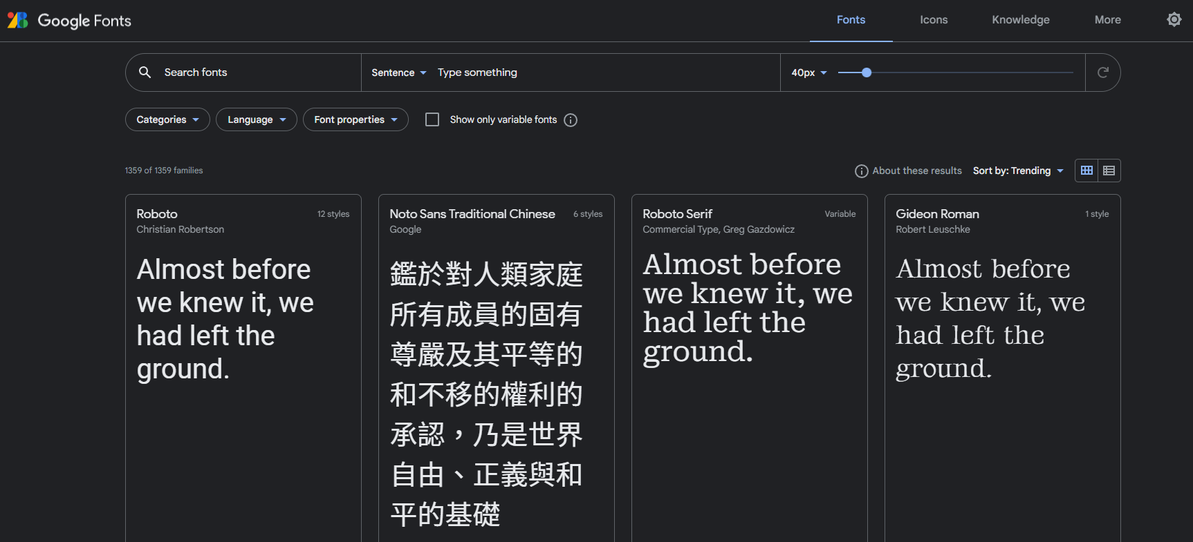Change Sort by: Trending option

click(1017, 171)
